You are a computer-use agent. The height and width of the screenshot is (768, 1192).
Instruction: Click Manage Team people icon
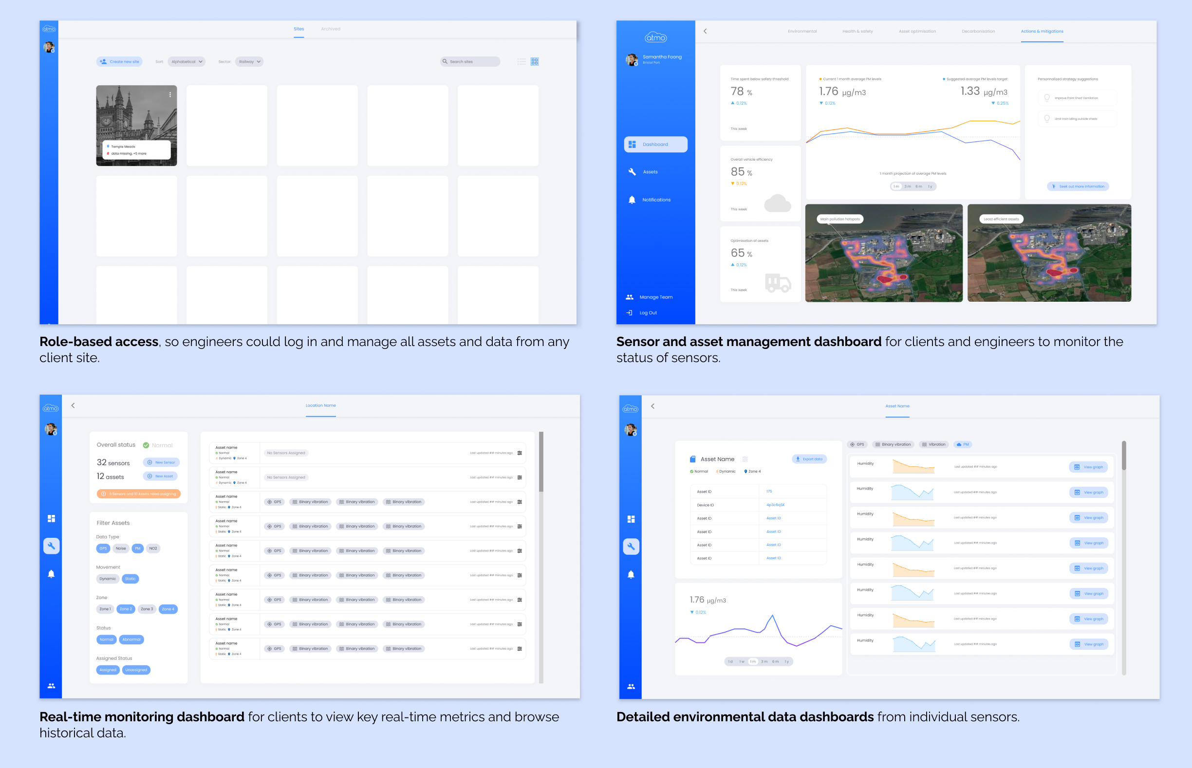[x=629, y=297]
